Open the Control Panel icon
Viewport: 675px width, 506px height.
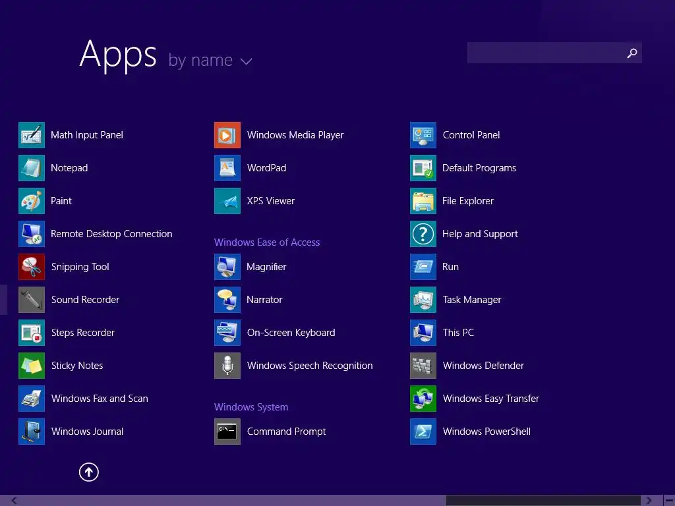[423, 135]
